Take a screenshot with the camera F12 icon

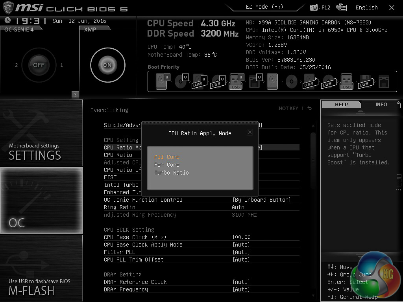(314, 7)
